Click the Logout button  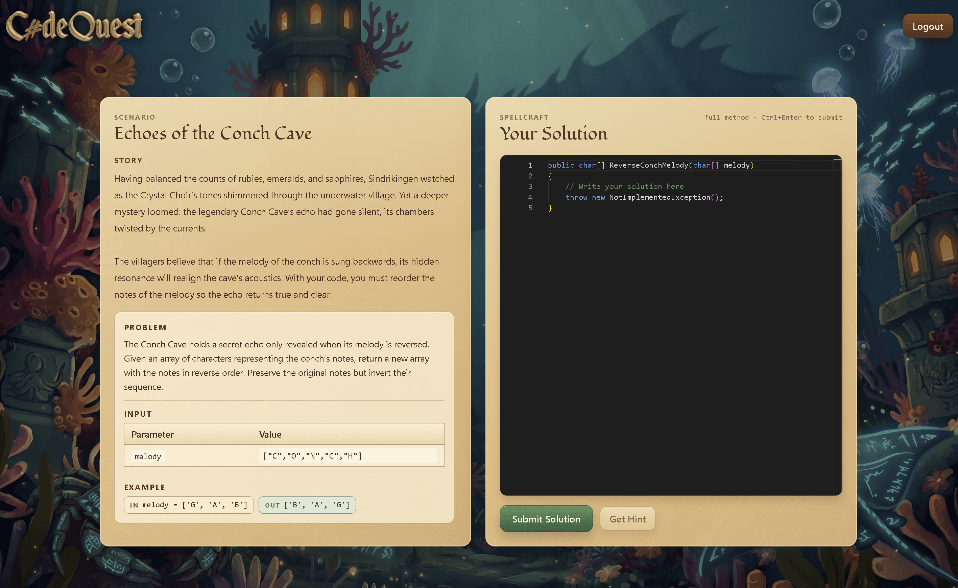928,26
